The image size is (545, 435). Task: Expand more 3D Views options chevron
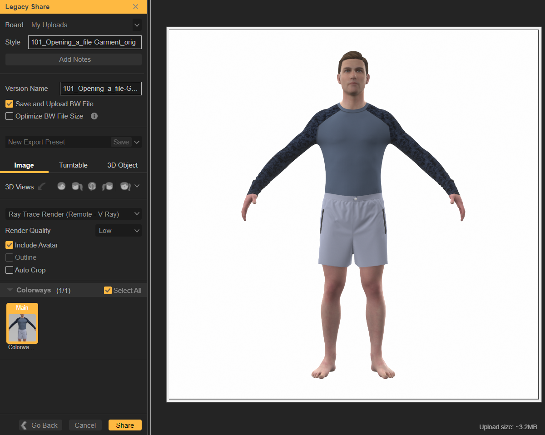(x=137, y=186)
